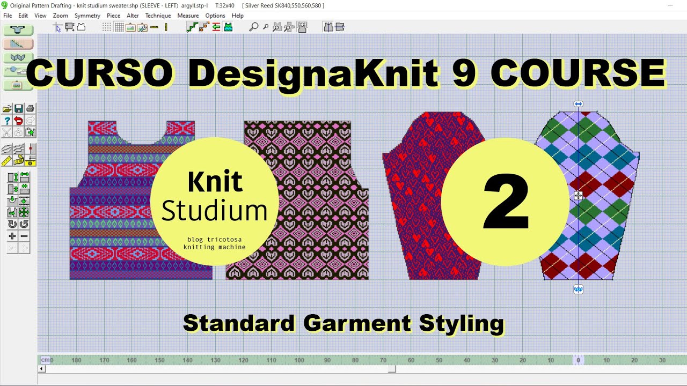The image size is (687, 386).
Task: Click the plus icon in left toolbar
Action: tap(12, 236)
